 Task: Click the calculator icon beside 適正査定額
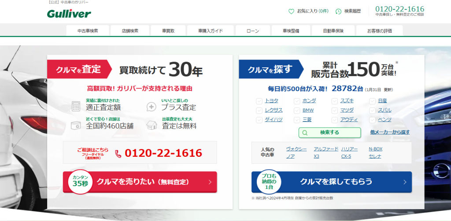tap(76, 106)
